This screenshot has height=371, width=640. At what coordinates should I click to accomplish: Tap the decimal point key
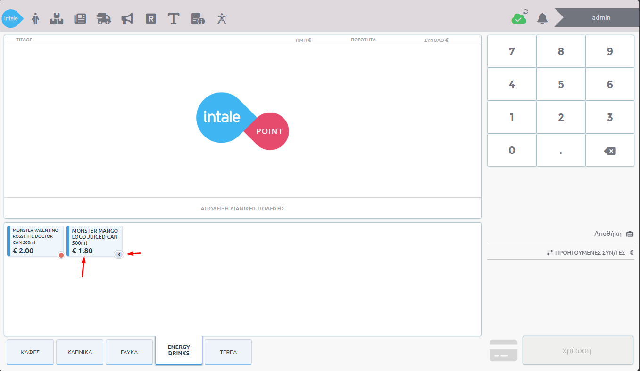click(561, 150)
